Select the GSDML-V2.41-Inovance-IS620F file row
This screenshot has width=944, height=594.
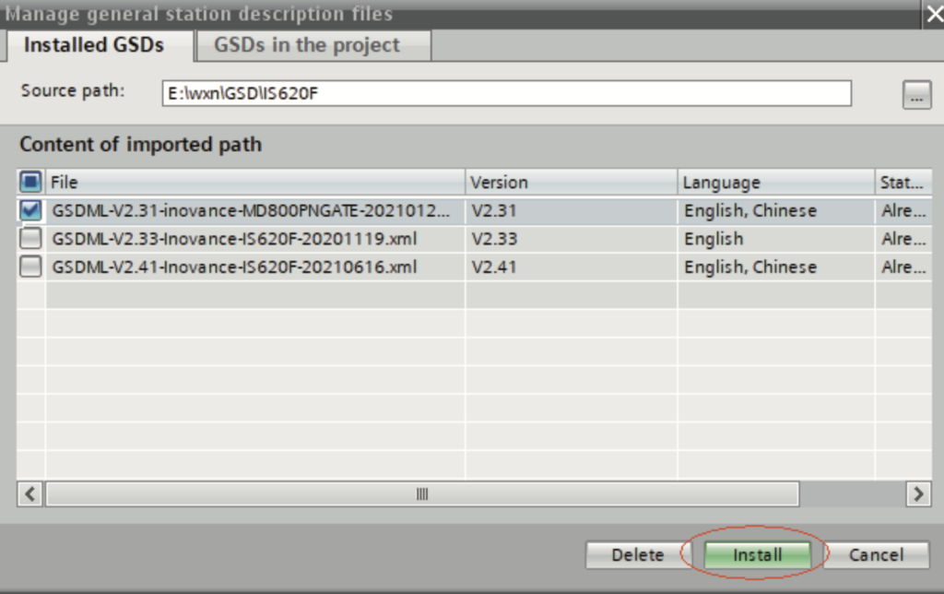235,267
